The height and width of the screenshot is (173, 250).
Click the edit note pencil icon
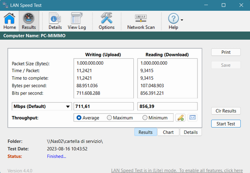click(x=180, y=118)
